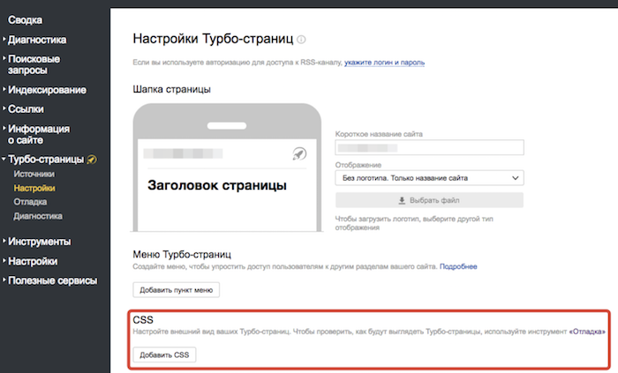Click the Выбрать файл upload button
The width and height of the screenshot is (618, 373).
429,200
